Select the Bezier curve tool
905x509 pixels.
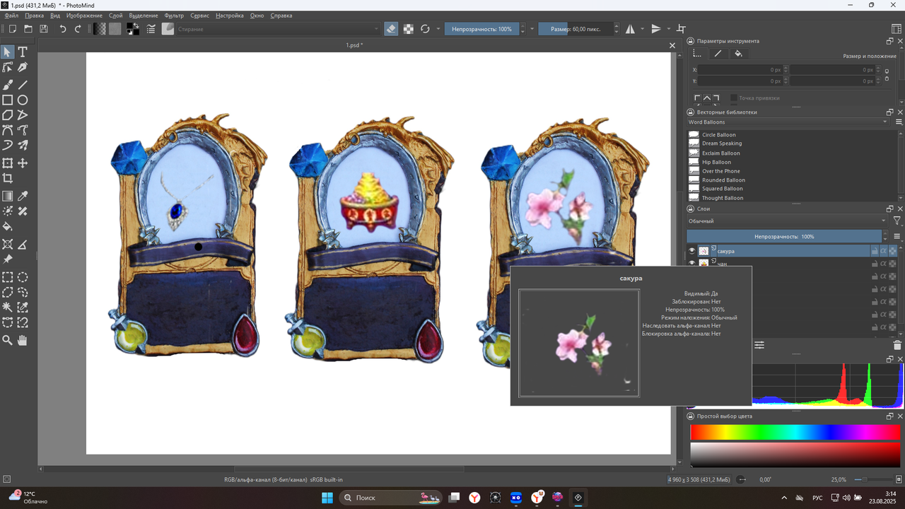point(8,130)
